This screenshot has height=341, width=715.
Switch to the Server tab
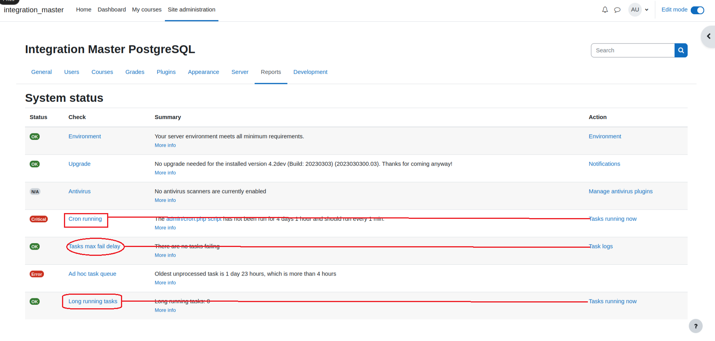[x=240, y=72]
